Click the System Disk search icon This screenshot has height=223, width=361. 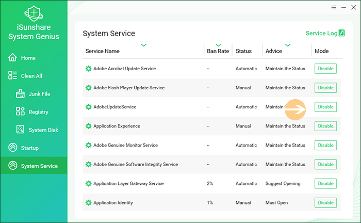pos(21,130)
